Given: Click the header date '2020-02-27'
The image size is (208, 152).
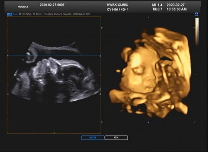Looking at the screenshot, I should coord(176,5).
